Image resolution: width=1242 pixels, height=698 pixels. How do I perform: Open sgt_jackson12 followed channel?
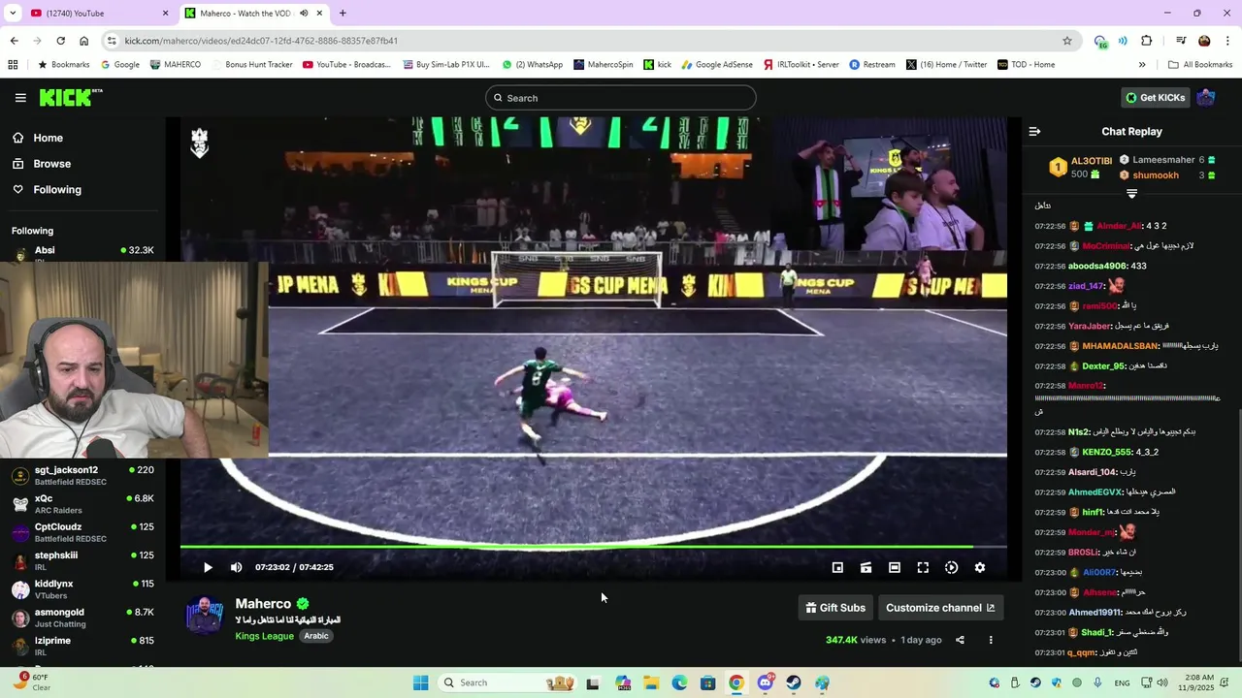point(82,475)
